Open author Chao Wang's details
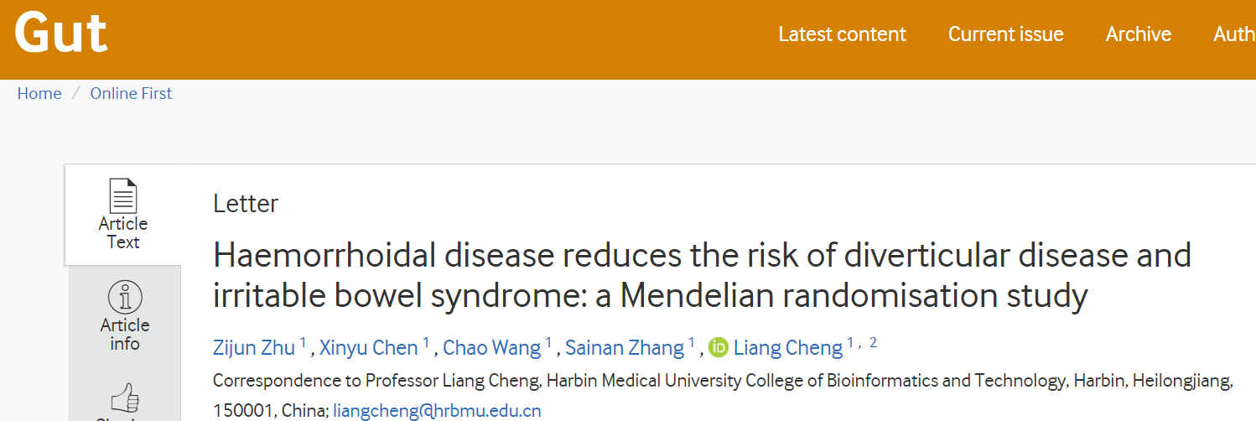Image resolution: width=1256 pixels, height=421 pixels. [x=491, y=348]
